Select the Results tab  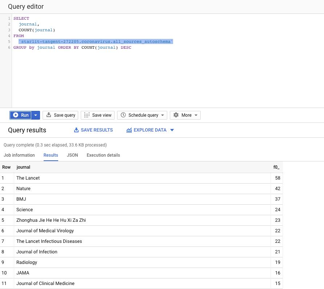pos(51,155)
